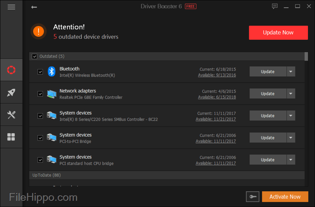This screenshot has height=207, width=315.
Task: Click the back arrow near the top left
Action: coord(34,6)
